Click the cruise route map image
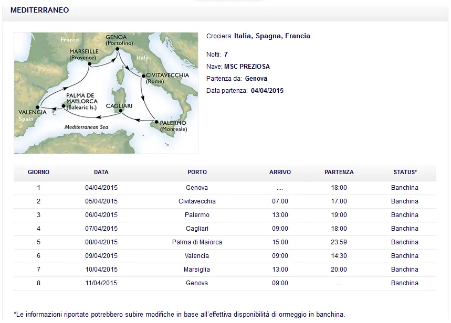451x323 pixels. (x=106, y=93)
